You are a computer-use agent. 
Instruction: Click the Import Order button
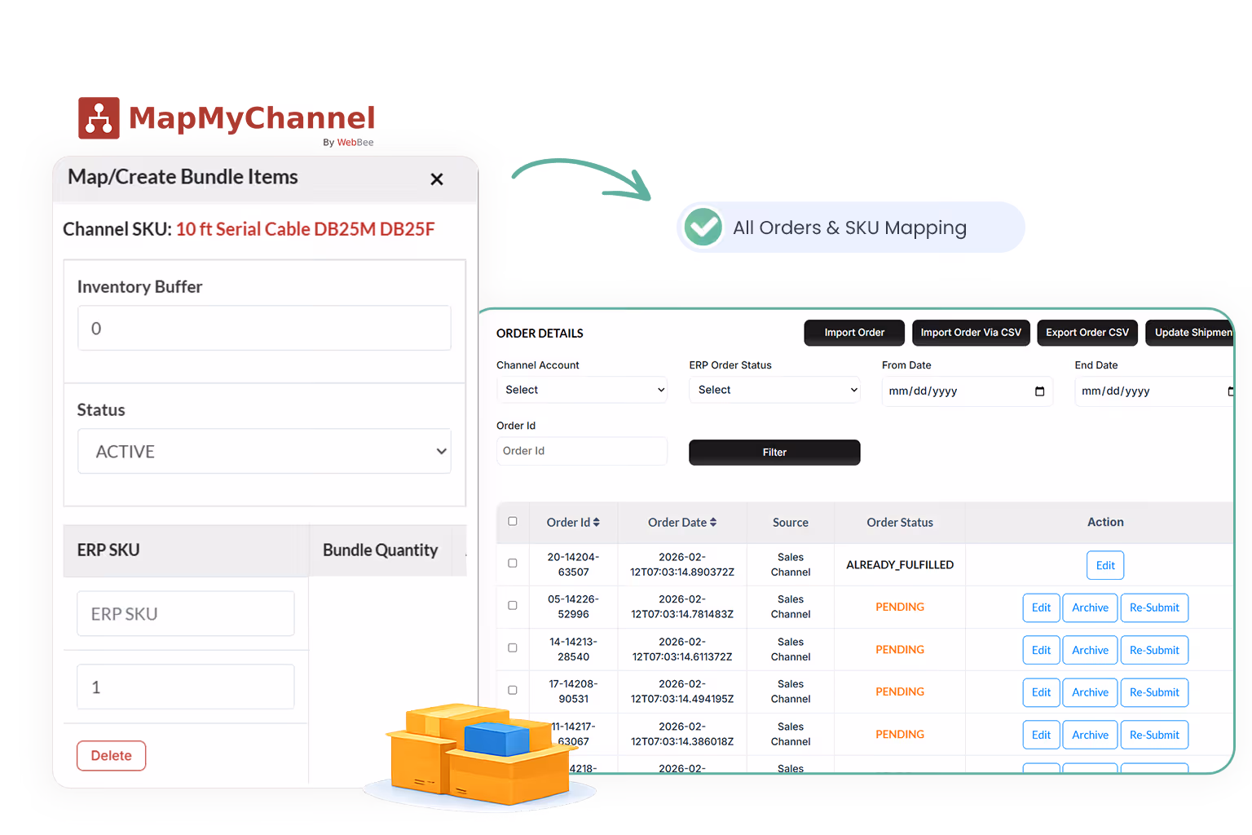[x=853, y=333]
